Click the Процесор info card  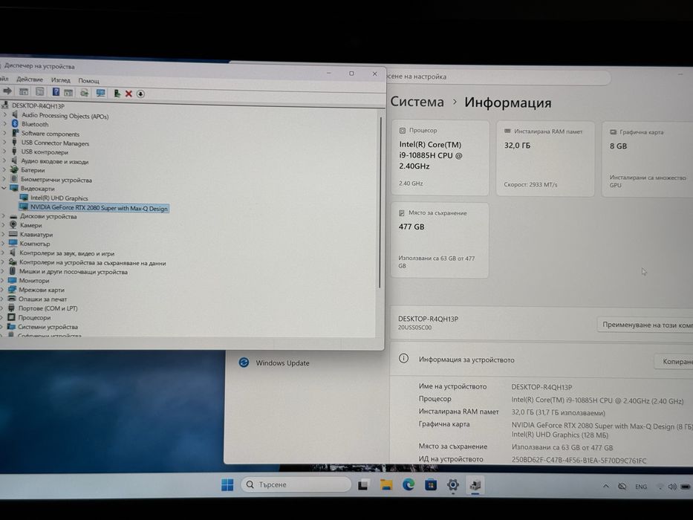point(440,157)
